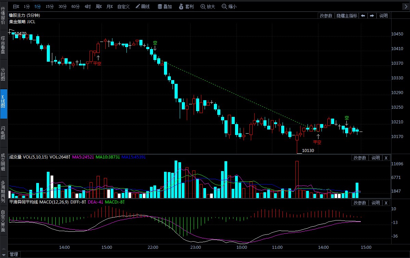This screenshot has width=410, height=258.
Task: Click the 10130 low price label
Action: 308,150
